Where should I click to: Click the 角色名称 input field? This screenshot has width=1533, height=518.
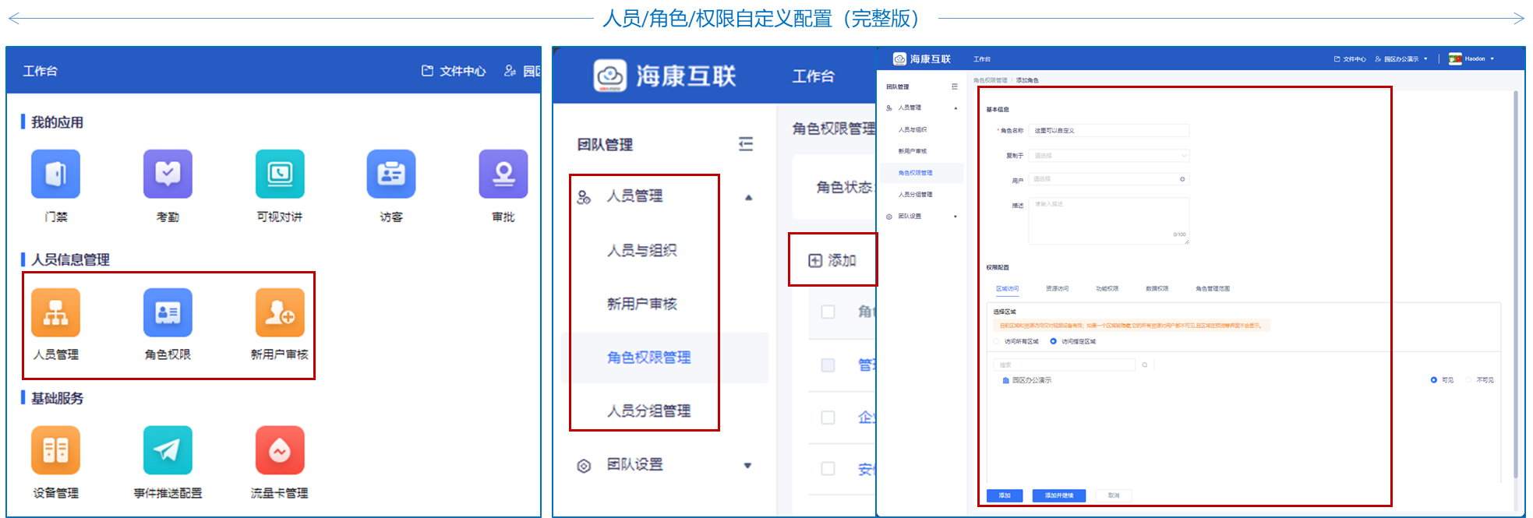(1108, 131)
